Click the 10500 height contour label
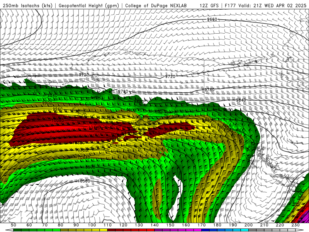The width and height of the screenshot is (309, 232). pyautogui.click(x=89, y=167)
